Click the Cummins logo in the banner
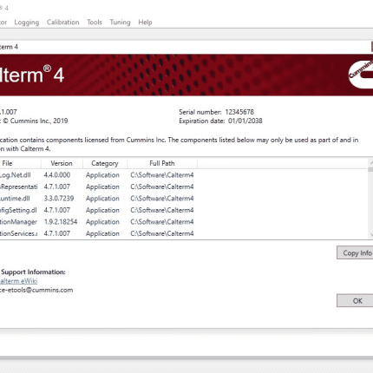Screen dimensions: 373x373 [x=361, y=75]
